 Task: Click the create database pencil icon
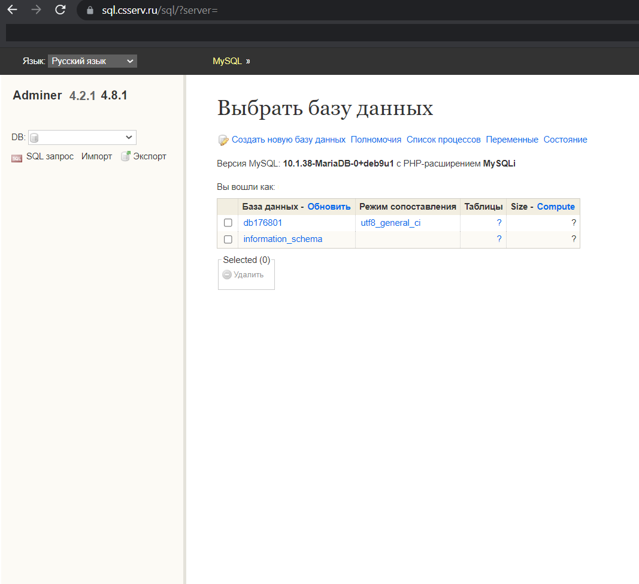pyautogui.click(x=223, y=140)
